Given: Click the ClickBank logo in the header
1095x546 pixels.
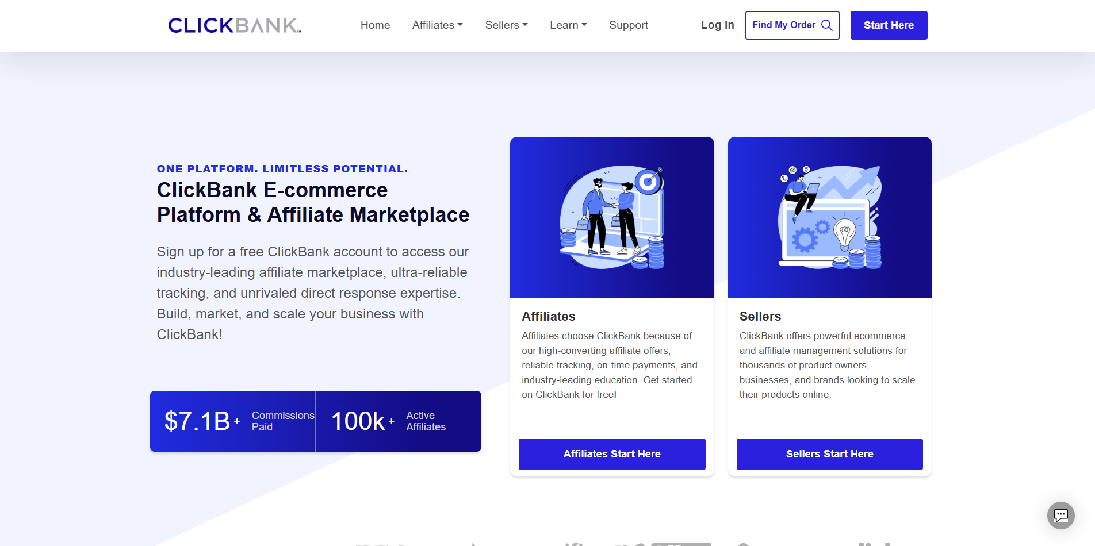Looking at the screenshot, I should pos(234,25).
